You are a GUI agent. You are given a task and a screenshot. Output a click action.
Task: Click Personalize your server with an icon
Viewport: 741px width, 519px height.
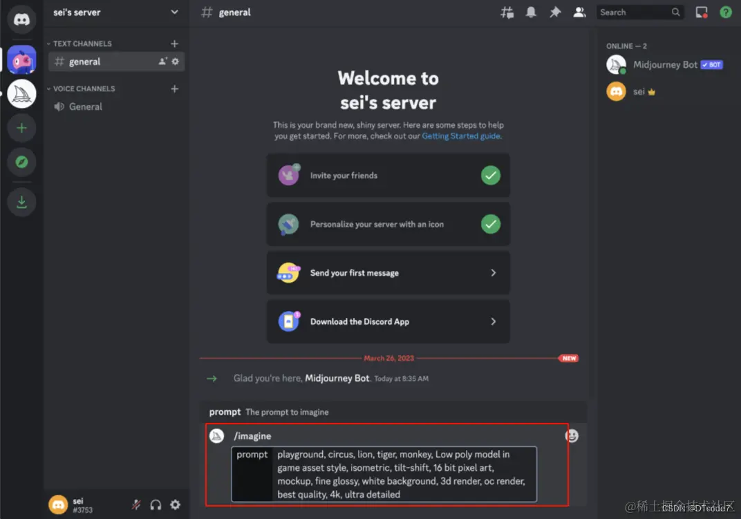click(388, 224)
